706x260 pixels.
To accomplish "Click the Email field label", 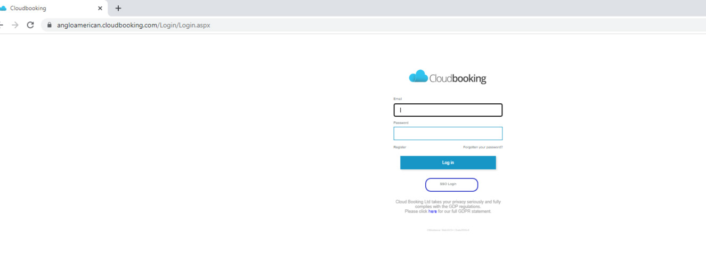I will tap(397, 99).
